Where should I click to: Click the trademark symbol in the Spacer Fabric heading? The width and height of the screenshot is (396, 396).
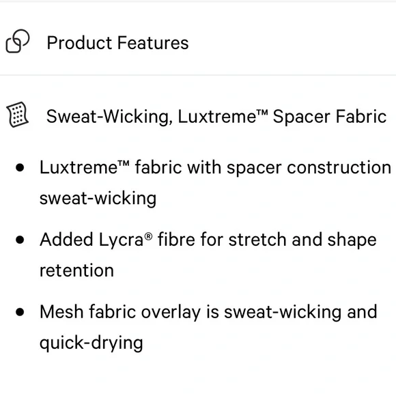coord(263,112)
